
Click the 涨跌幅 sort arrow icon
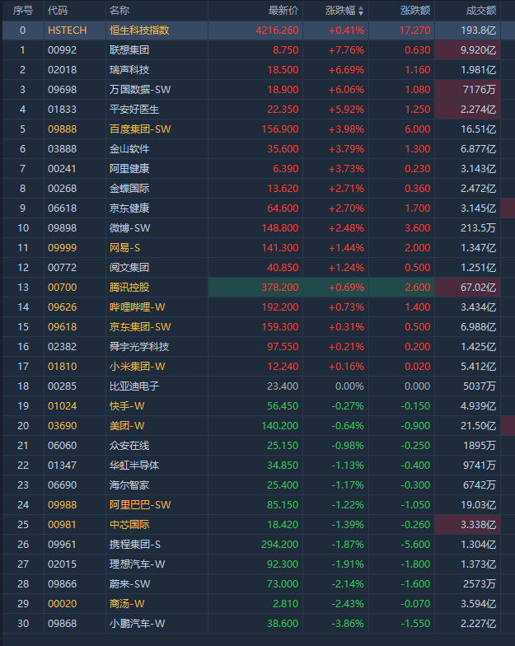360,11
